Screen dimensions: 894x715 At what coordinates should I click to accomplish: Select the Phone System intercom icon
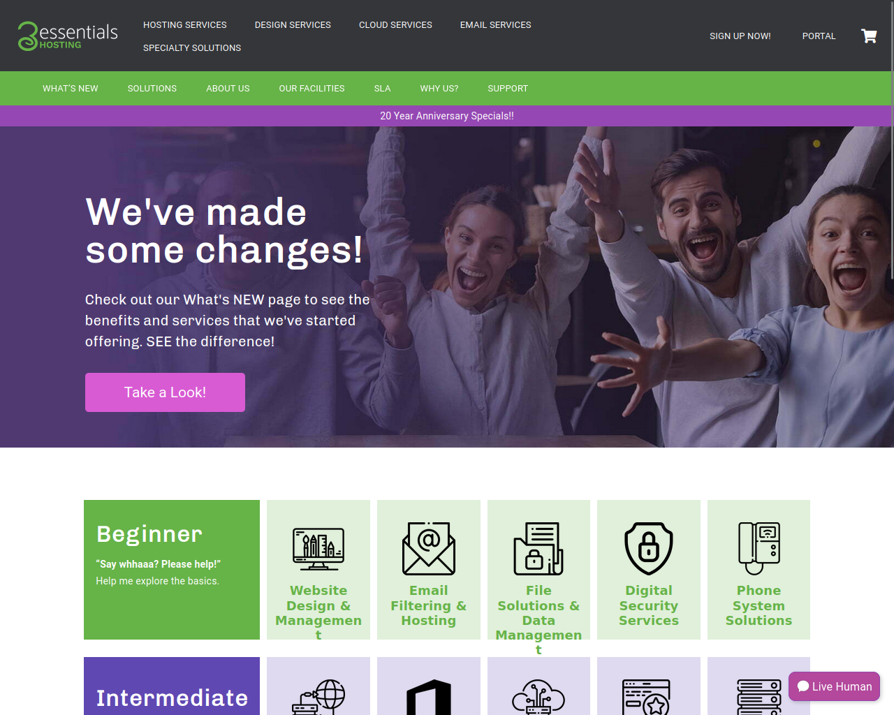point(759,549)
